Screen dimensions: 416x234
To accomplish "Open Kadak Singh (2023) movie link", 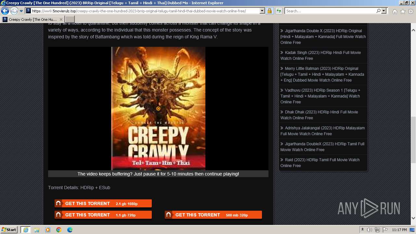I will pyautogui.click(x=320, y=56).
